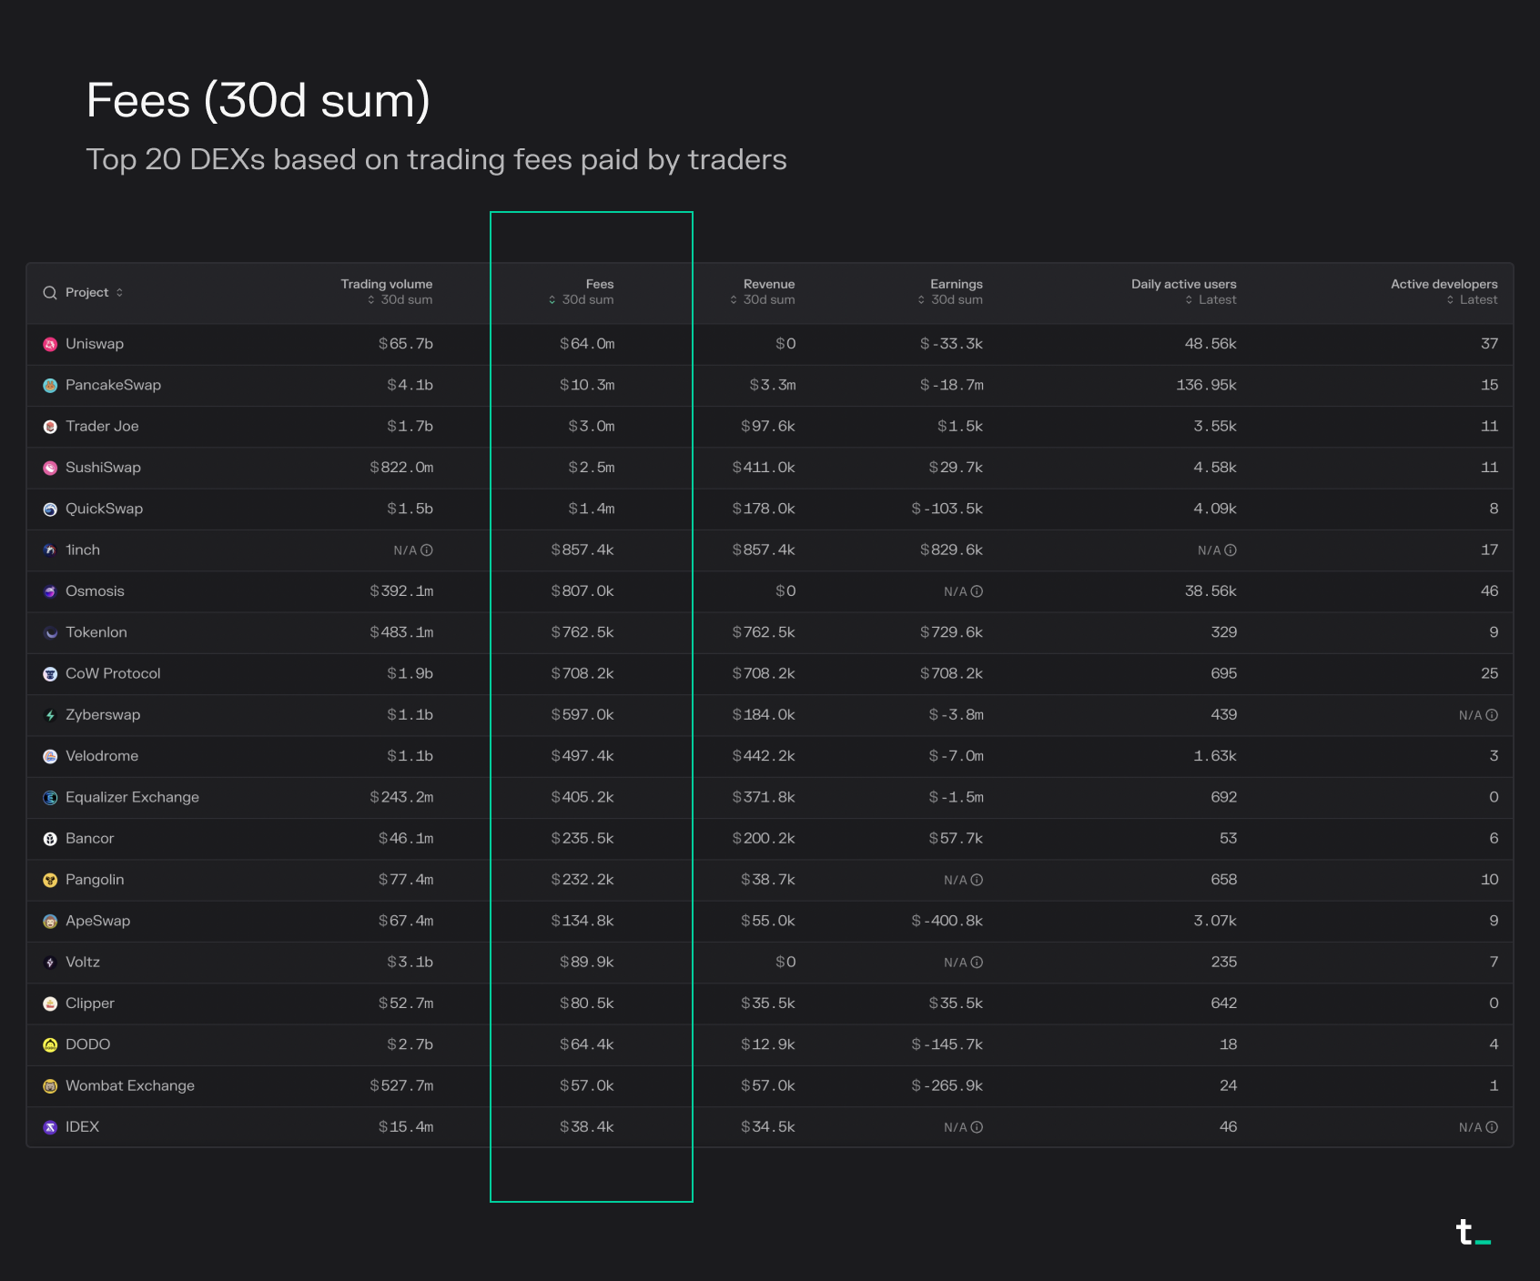Open the PancakeSwap project link
The image size is (1540, 1281).
point(113,386)
